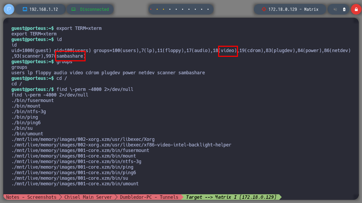
Task: Click the laptop icon beside Disconnected
Action: pos(74,9)
